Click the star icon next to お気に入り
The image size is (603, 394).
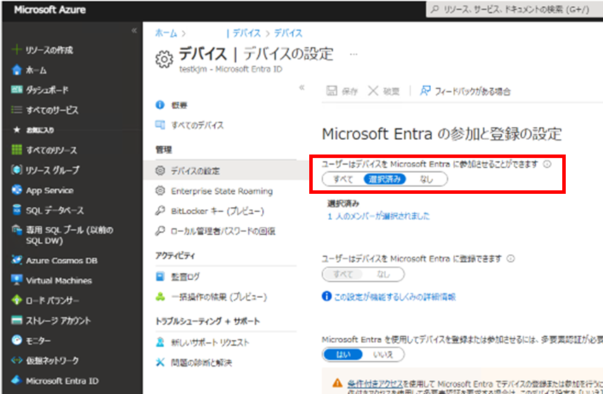(x=17, y=130)
